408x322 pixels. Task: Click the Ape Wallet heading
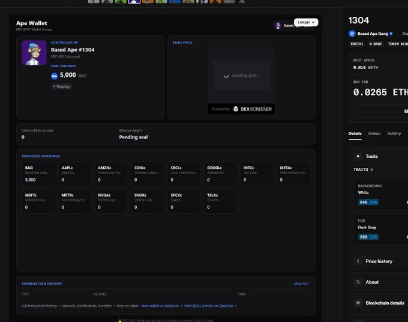pos(31,23)
